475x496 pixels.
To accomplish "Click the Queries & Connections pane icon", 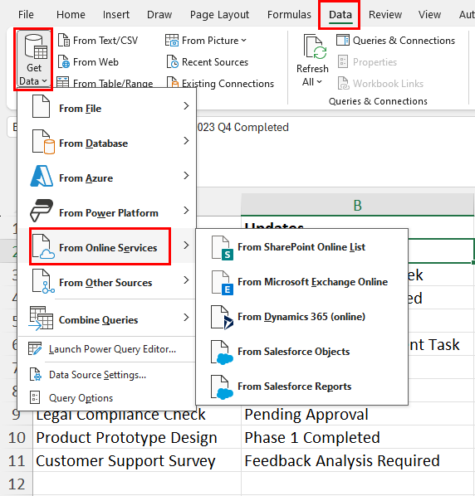I will pyautogui.click(x=343, y=41).
